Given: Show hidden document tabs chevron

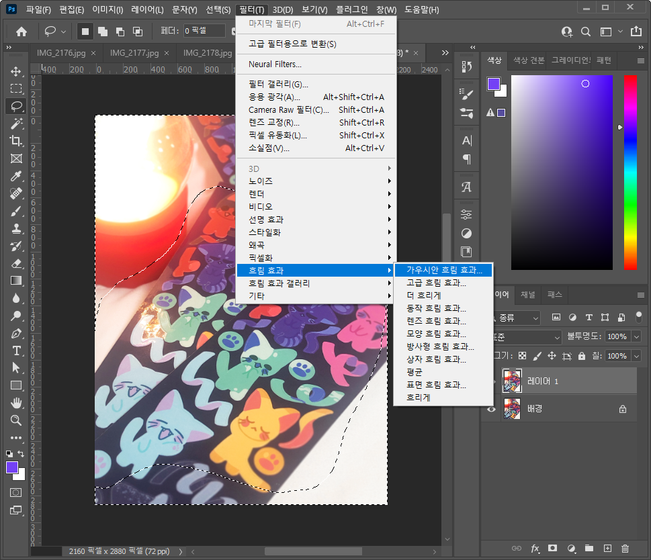Looking at the screenshot, I should coord(445,52).
